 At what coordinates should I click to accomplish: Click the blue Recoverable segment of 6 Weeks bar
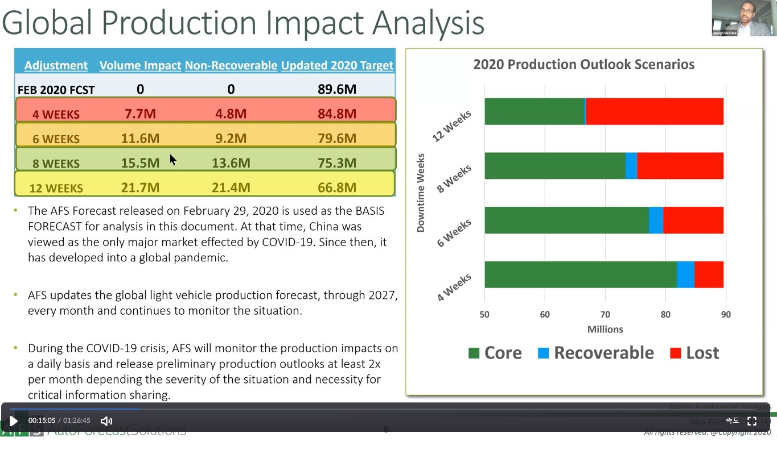(656, 220)
